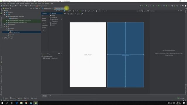Open the Logcat tool window
The height and width of the screenshot is (105, 187).
coord(34,98)
